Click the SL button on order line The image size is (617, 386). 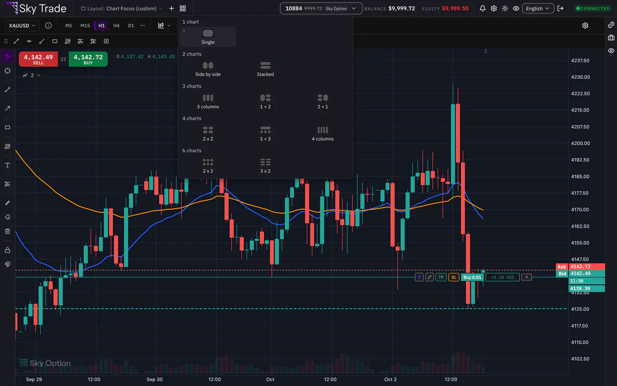coord(454,277)
